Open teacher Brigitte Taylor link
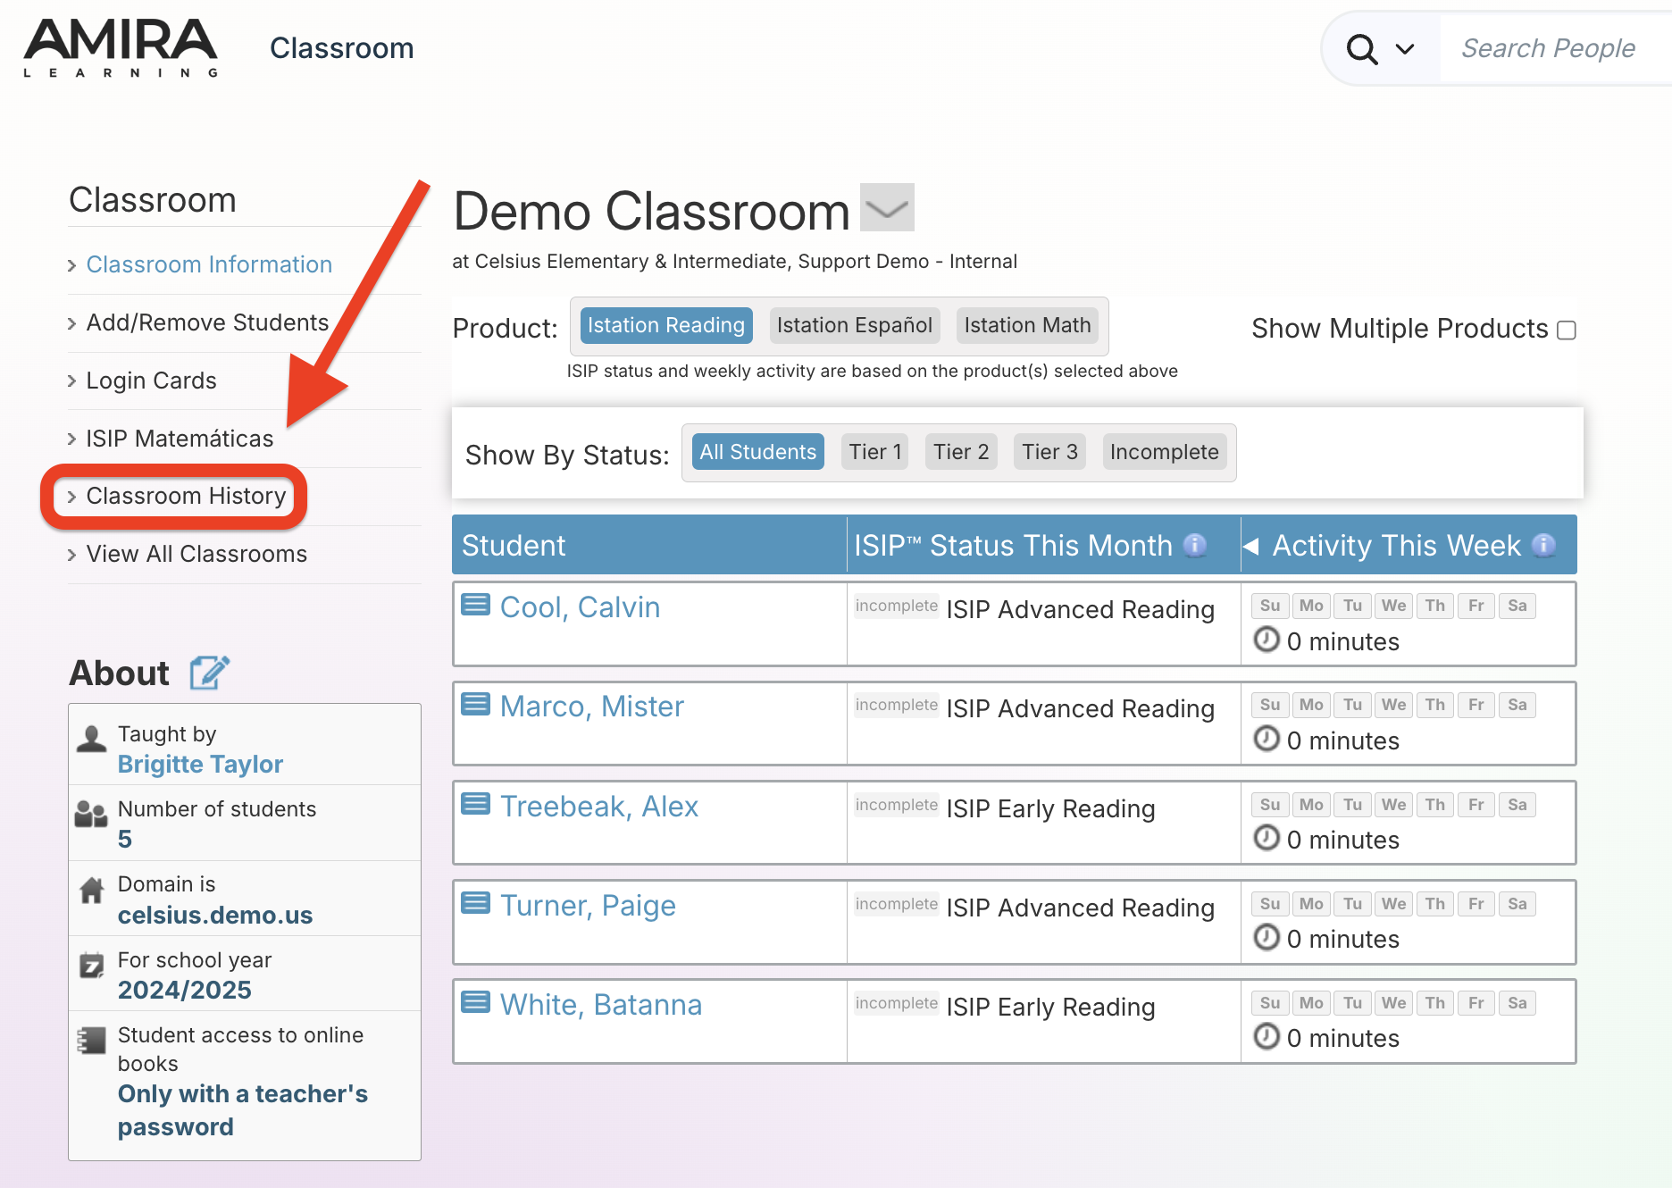1672x1188 pixels. pos(200,765)
